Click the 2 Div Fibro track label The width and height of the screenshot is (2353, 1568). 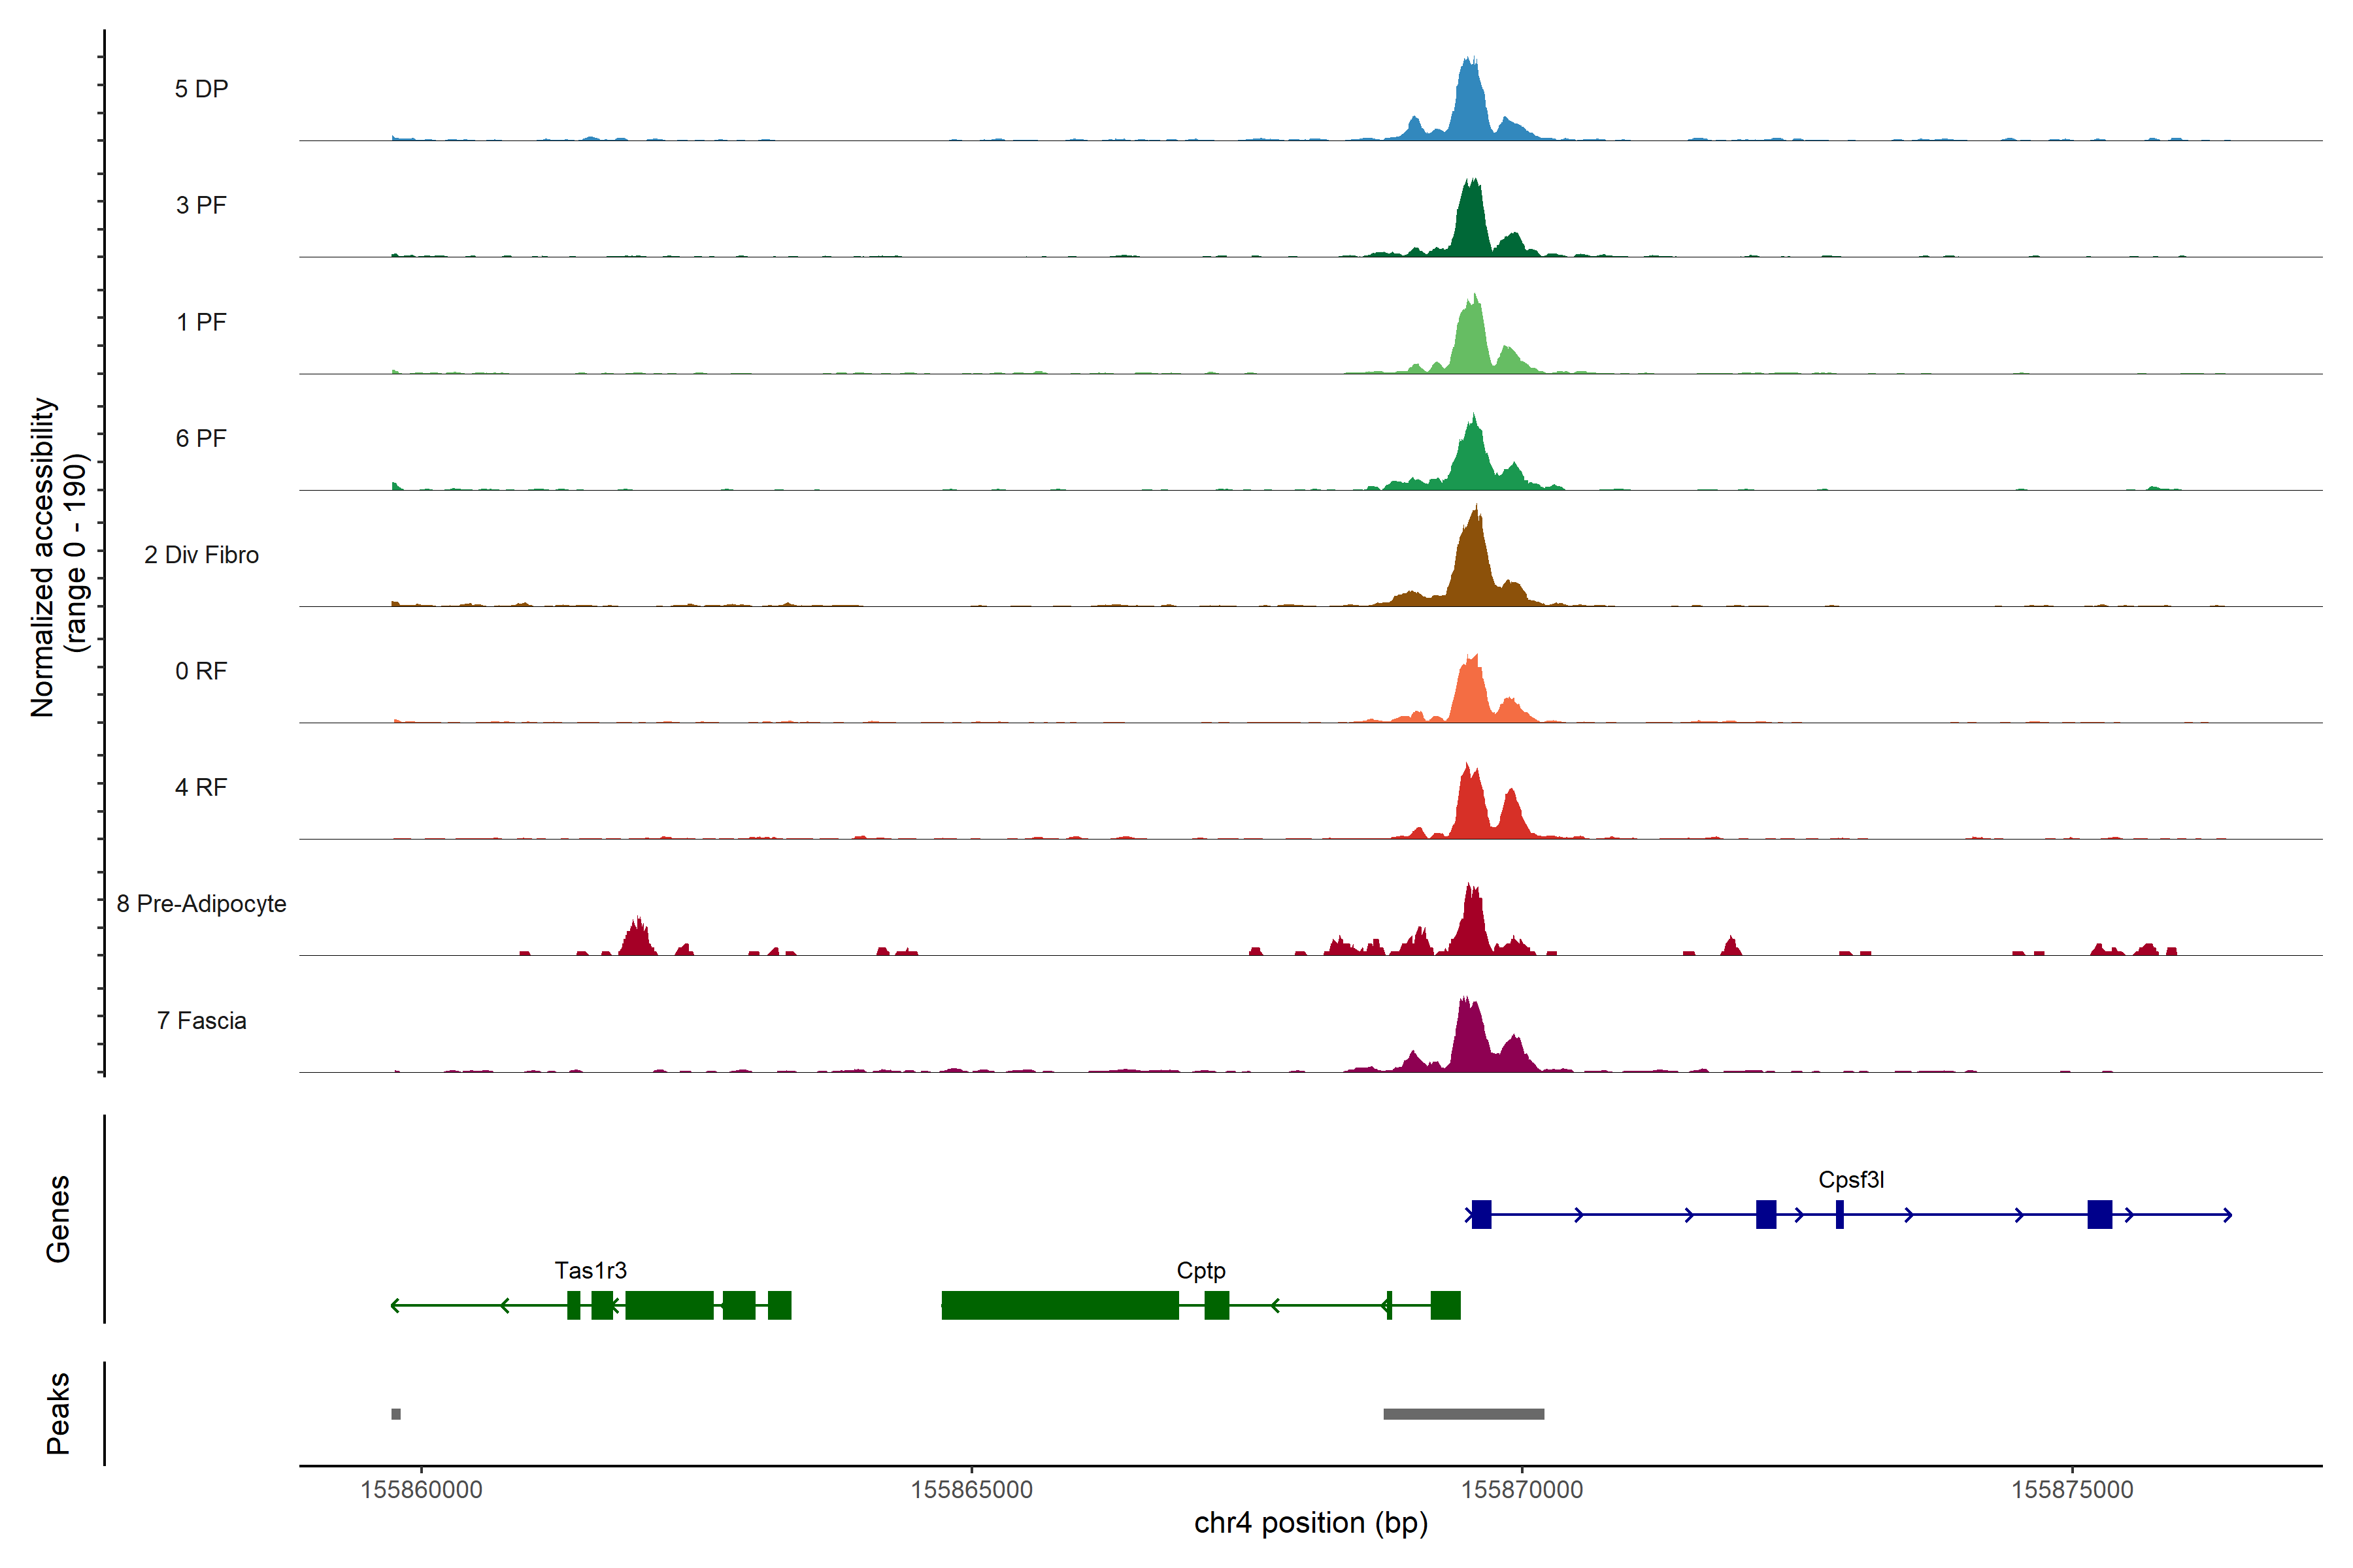[201, 555]
